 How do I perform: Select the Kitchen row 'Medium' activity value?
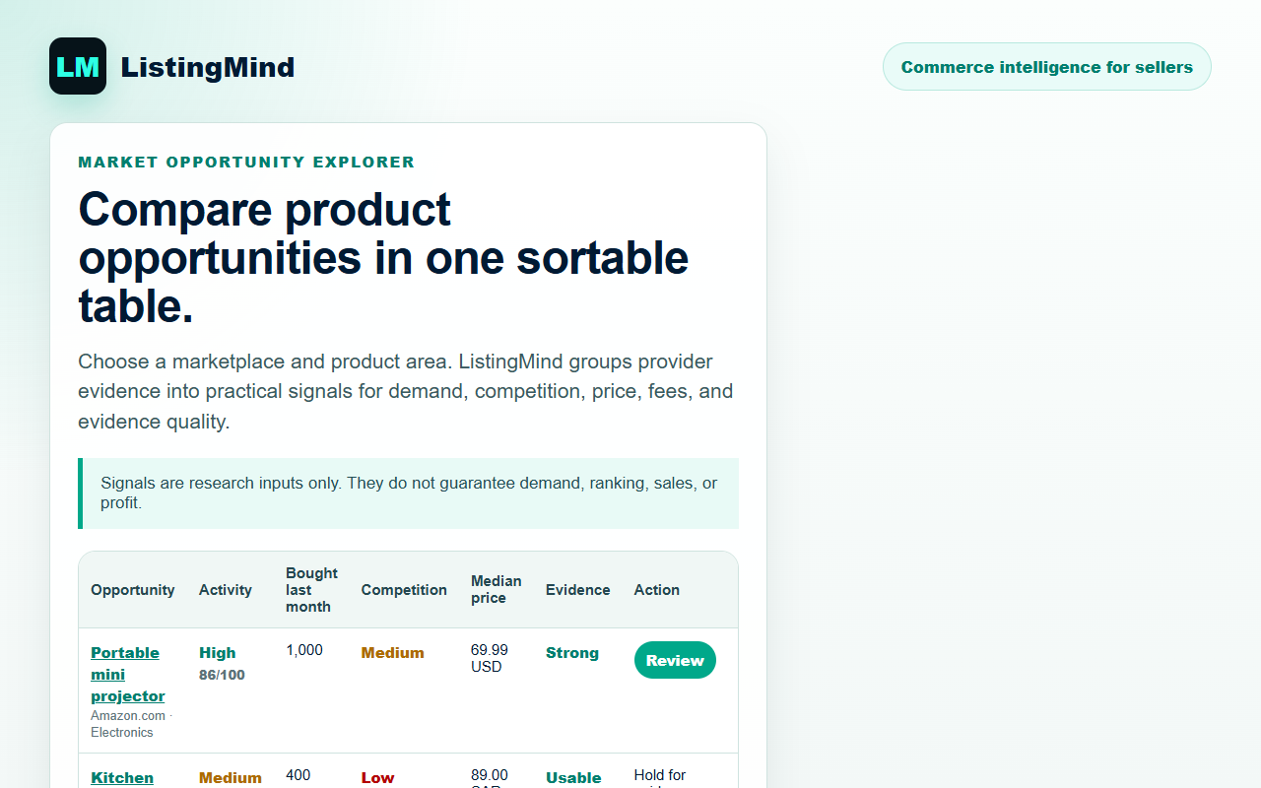click(231, 778)
